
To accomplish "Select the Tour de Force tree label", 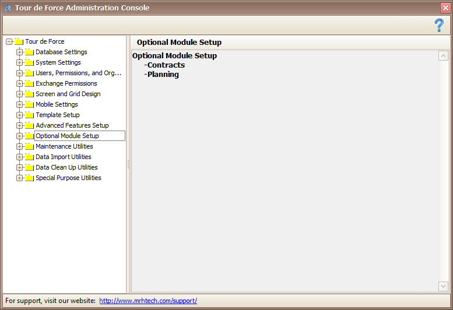I will click(45, 41).
